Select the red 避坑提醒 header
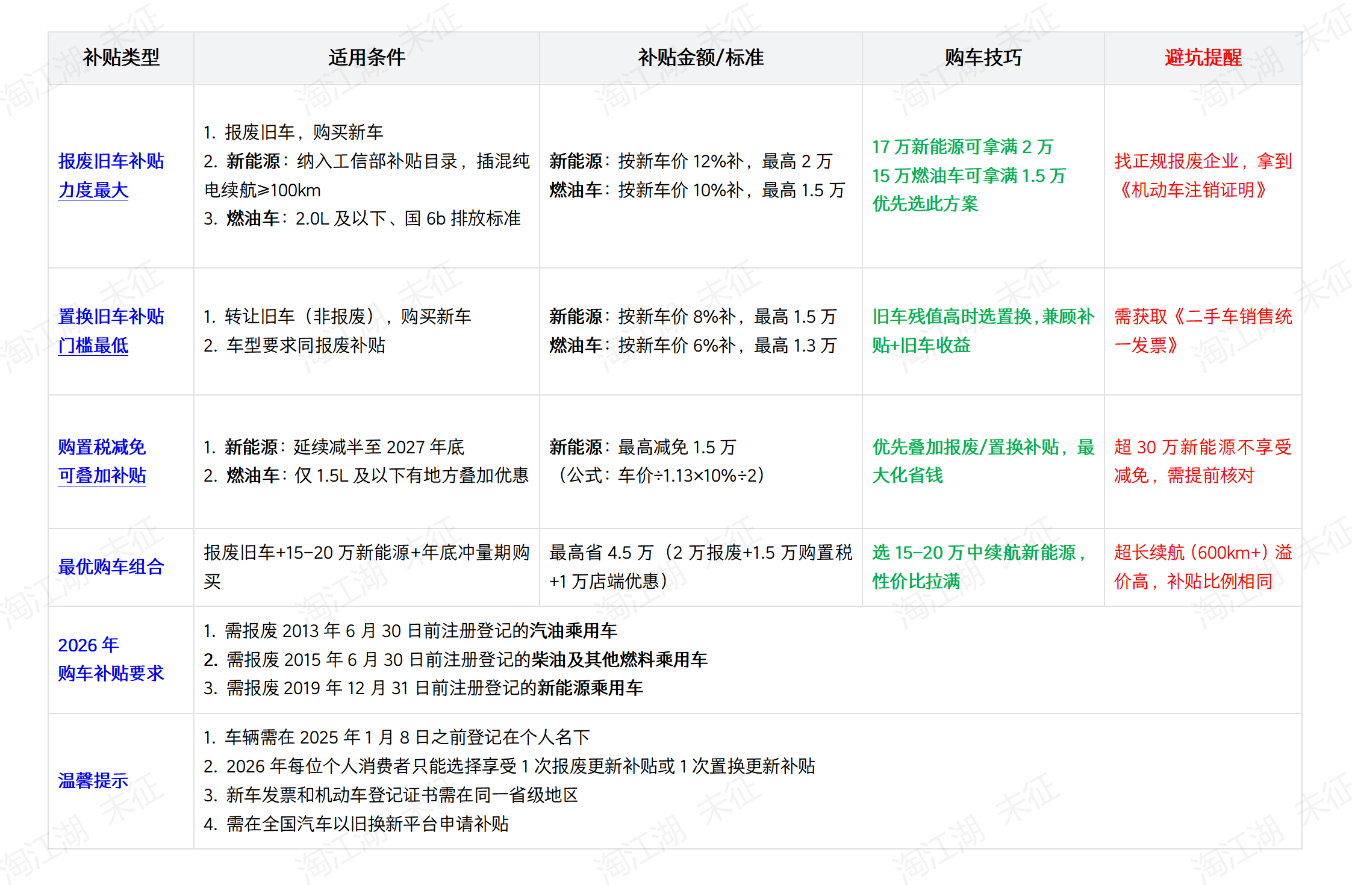This screenshot has width=1352, height=885. (1202, 58)
